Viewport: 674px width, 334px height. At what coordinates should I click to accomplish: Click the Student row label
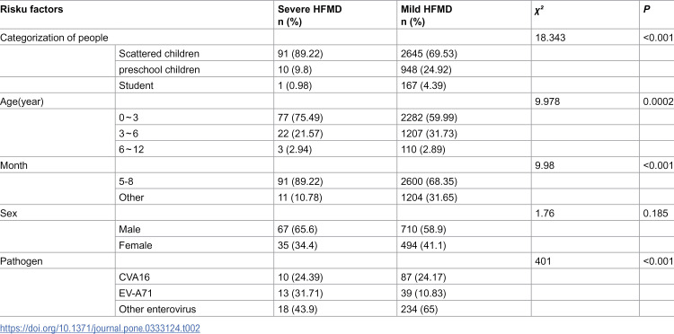137,85
